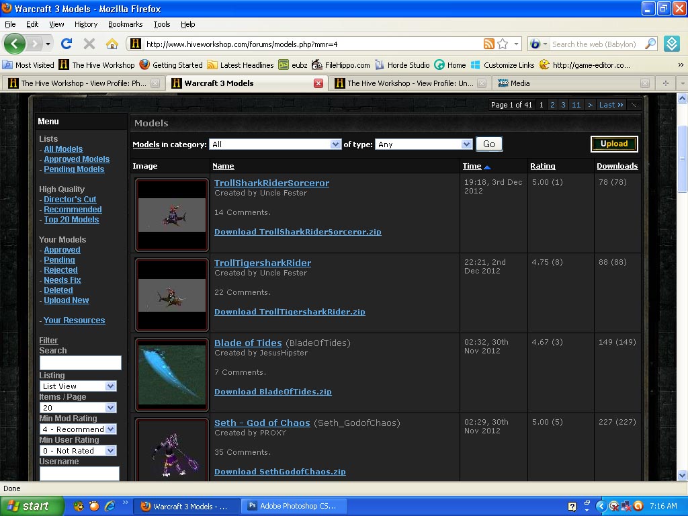
Task: Open the new tab plus button
Action: pos(666,83)
